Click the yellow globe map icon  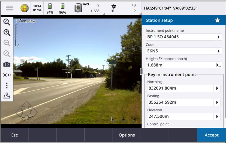click(x=25, y=8)
